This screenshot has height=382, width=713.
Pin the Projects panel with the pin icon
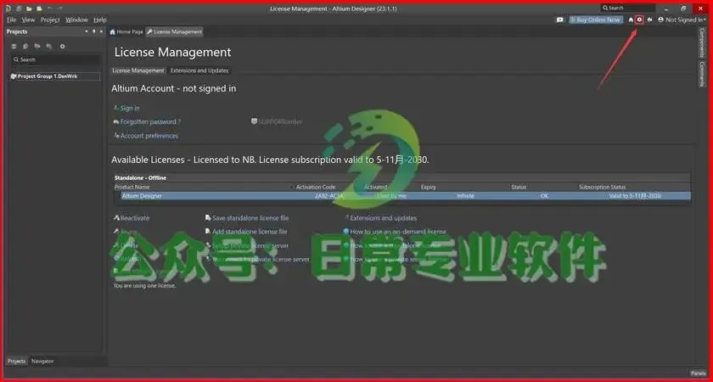(94, 31)
